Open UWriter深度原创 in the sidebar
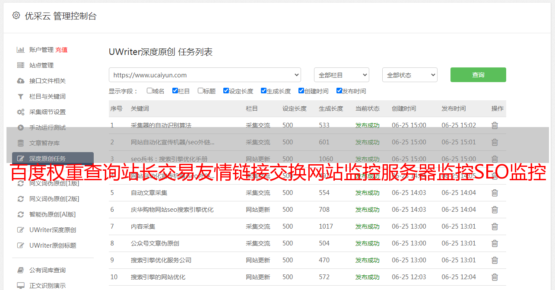The height and width of the screenshot is (290, 555). click(x=53, y=230)
